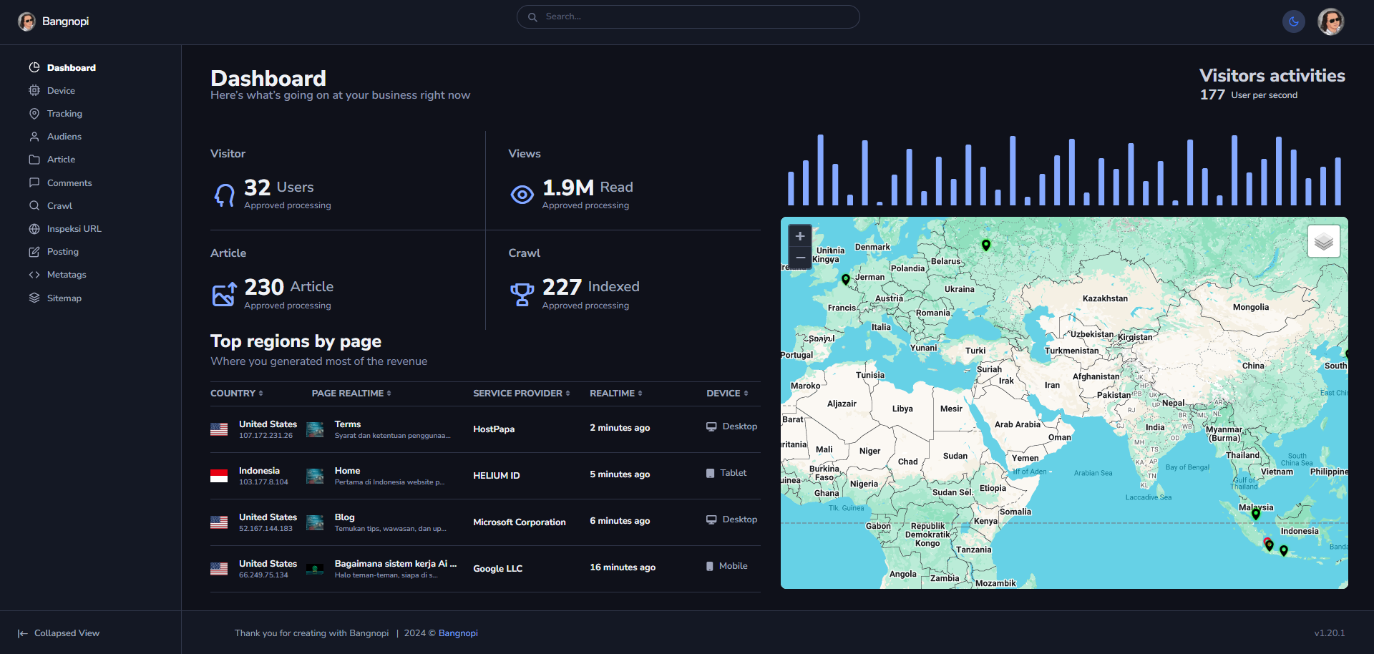The width and height of the screenshot is (1374, 654).
Task: Open the Terms page row link
Action: (x=348, y=424)
